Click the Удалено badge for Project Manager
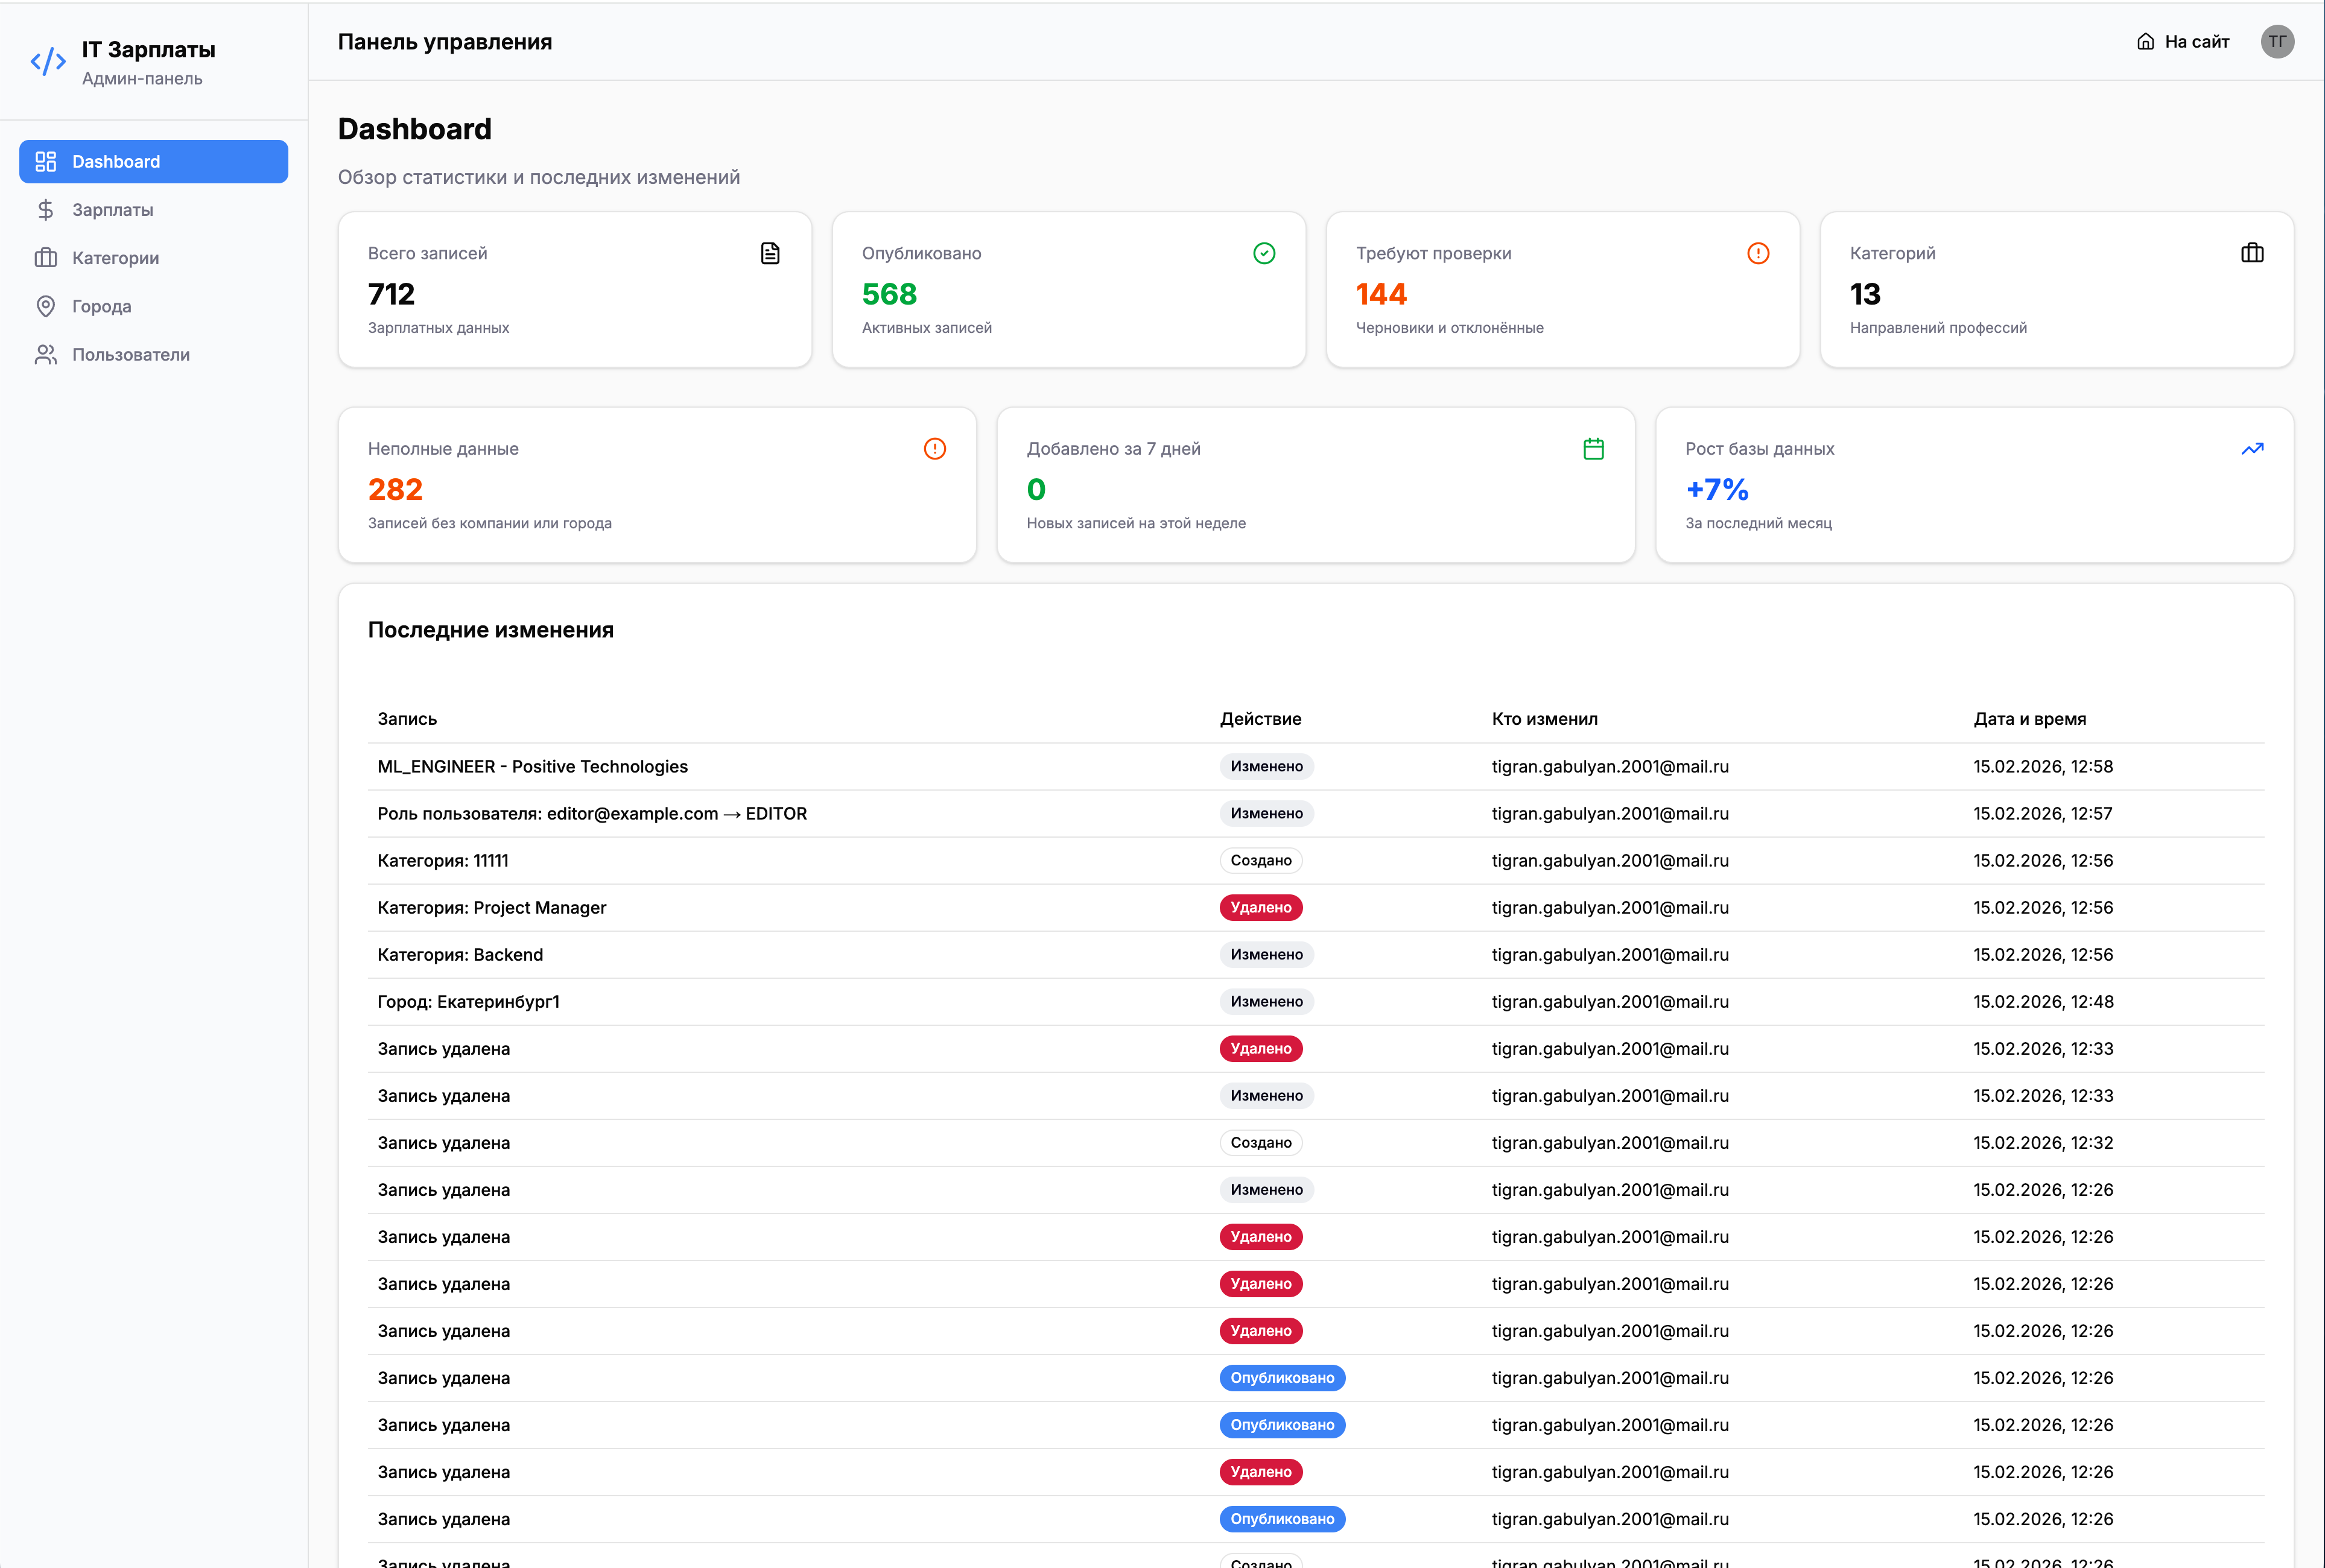Viewport: 2325px width, 1568px height. tap(1261, 908)
